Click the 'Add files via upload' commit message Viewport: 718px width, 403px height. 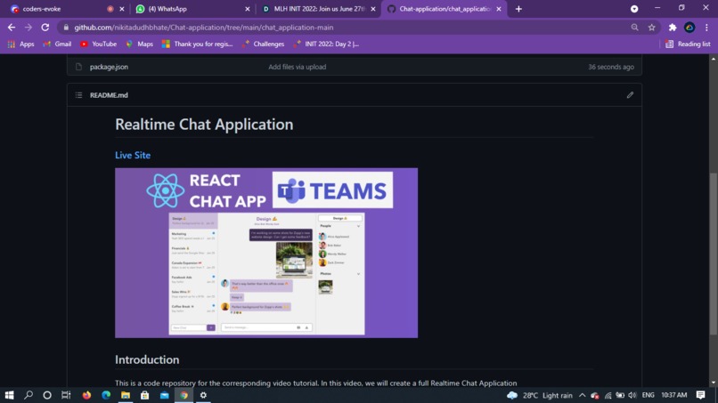coord(298,67)
